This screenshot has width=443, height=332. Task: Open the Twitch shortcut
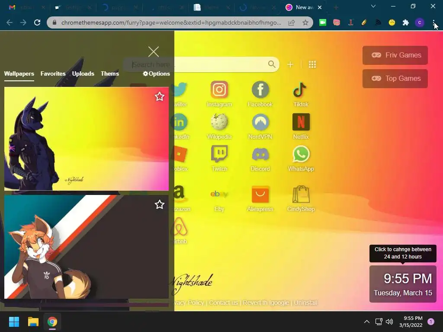coord(219,159)
